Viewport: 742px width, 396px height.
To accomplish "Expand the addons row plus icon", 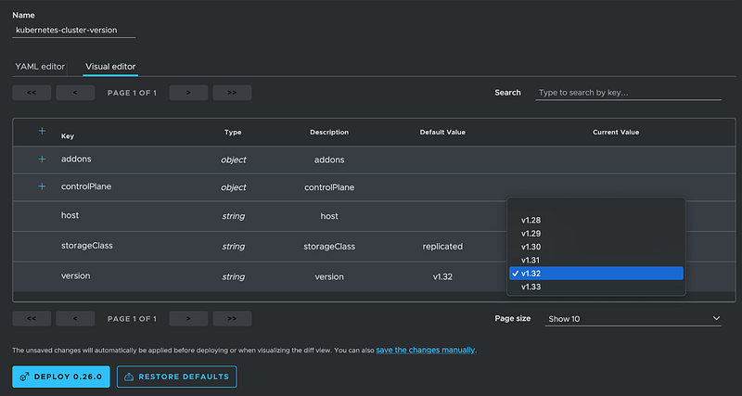I will click(x=42, y=160).
